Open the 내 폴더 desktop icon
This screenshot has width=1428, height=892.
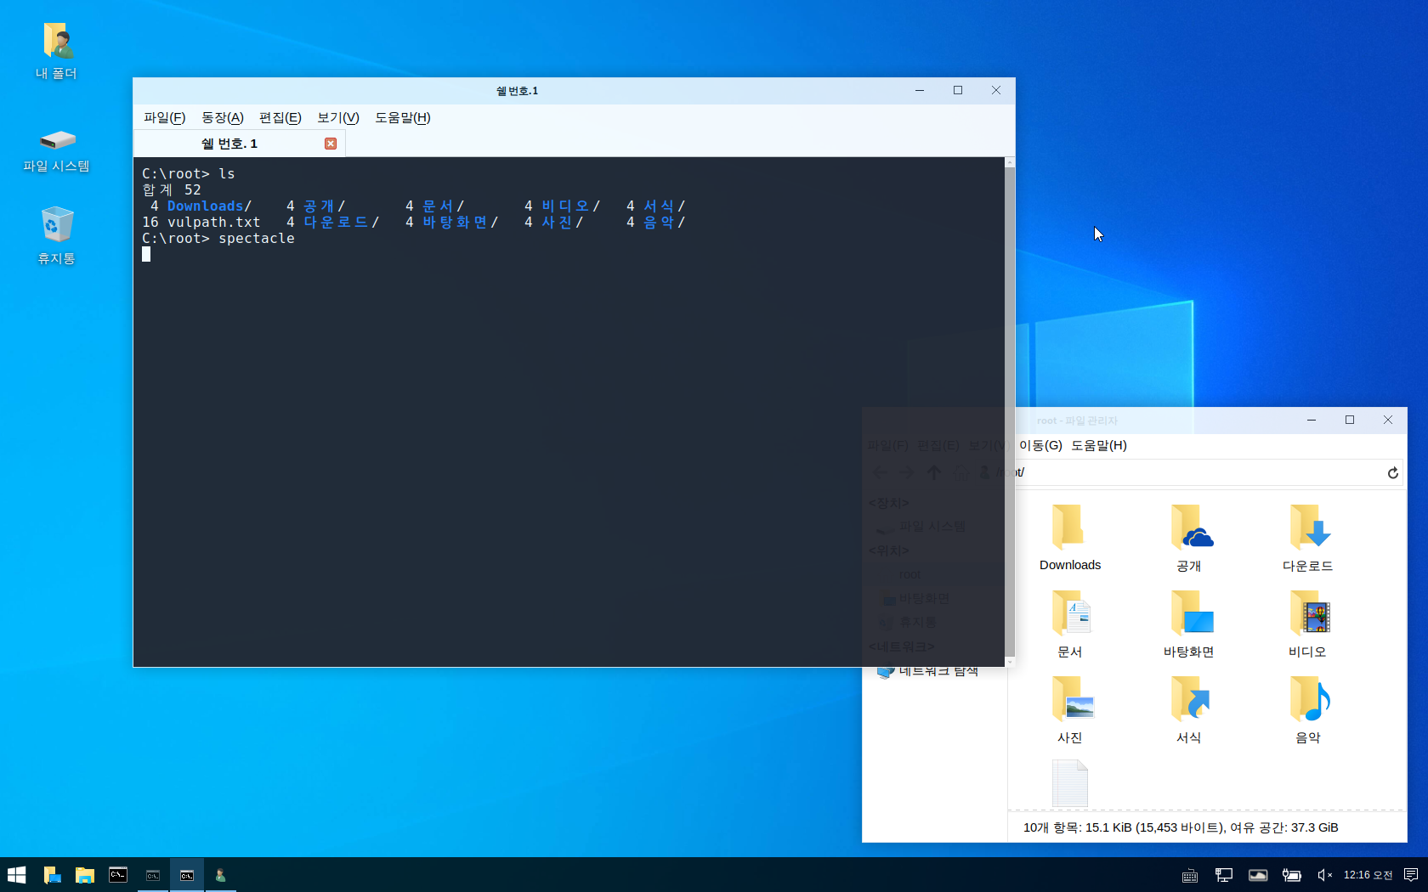point(56,52)
